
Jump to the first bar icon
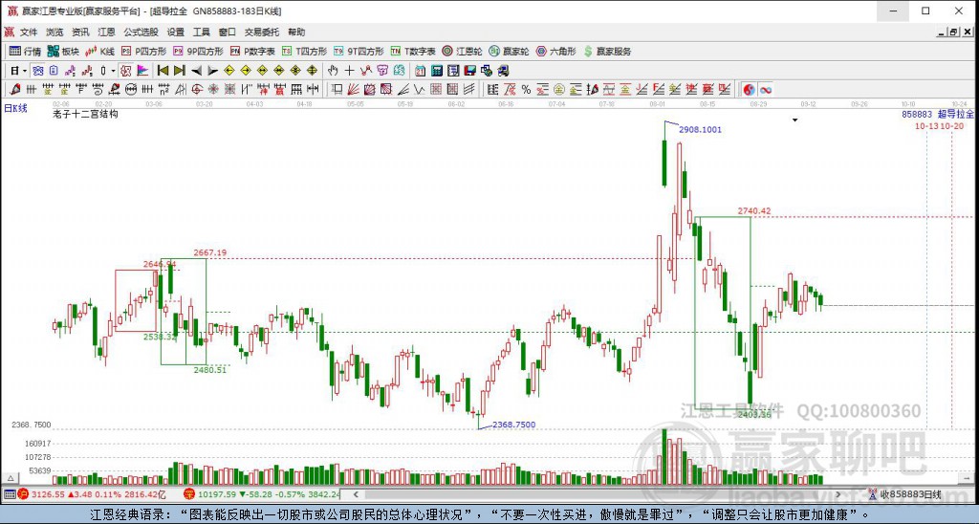pyautogui.click(x=163, y=71)
